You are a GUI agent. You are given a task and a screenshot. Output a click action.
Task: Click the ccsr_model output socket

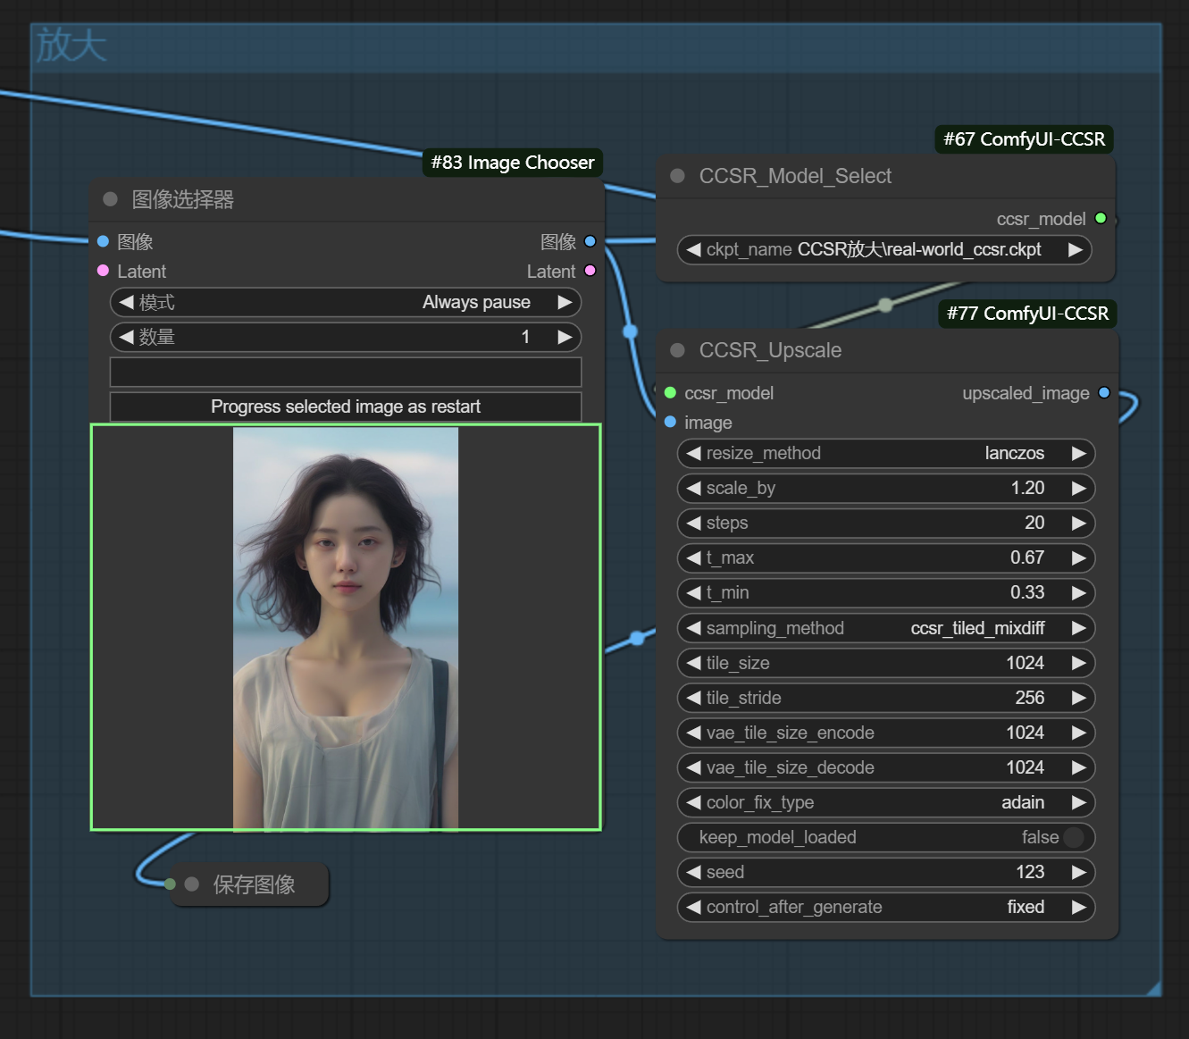(x=1101, y=218)
